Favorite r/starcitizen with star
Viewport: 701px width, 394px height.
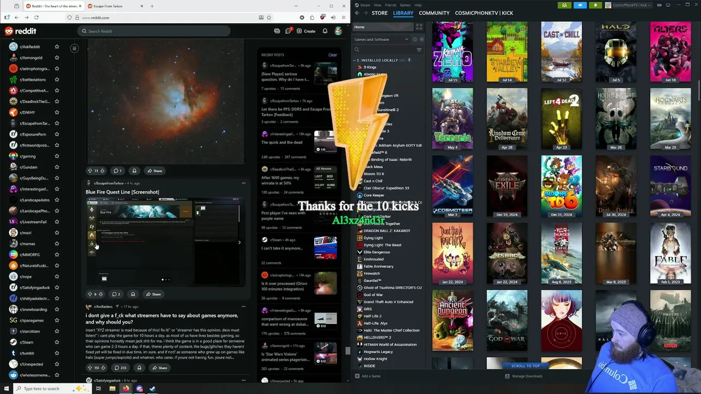coord(56,332)
